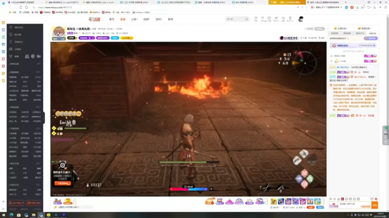Open Edge from the Windows taskbar
The width and height of the screenshot is (389, 218).
11,215
